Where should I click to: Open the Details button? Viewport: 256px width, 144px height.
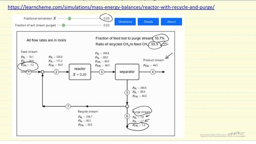tap(148, 22)
